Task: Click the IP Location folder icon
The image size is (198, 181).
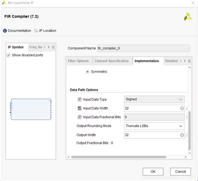Action: [36, 31]
